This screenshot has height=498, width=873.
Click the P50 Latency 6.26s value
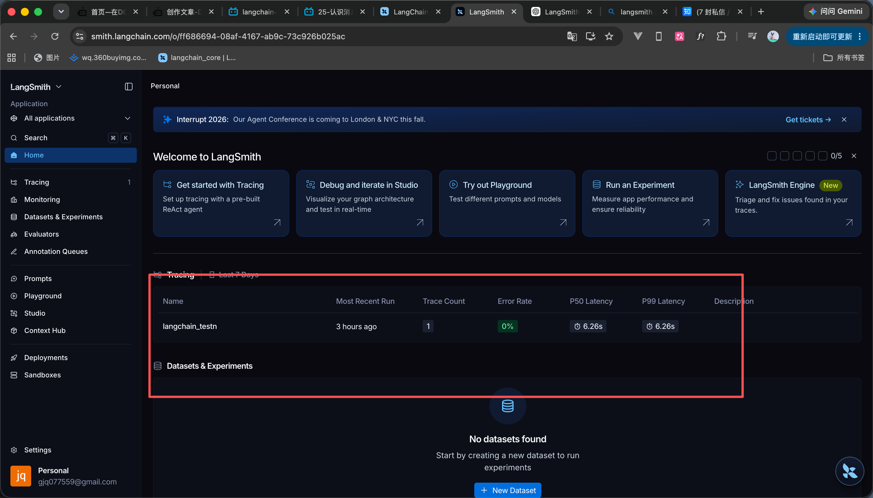pyautogui.click(x=588, y=327)
